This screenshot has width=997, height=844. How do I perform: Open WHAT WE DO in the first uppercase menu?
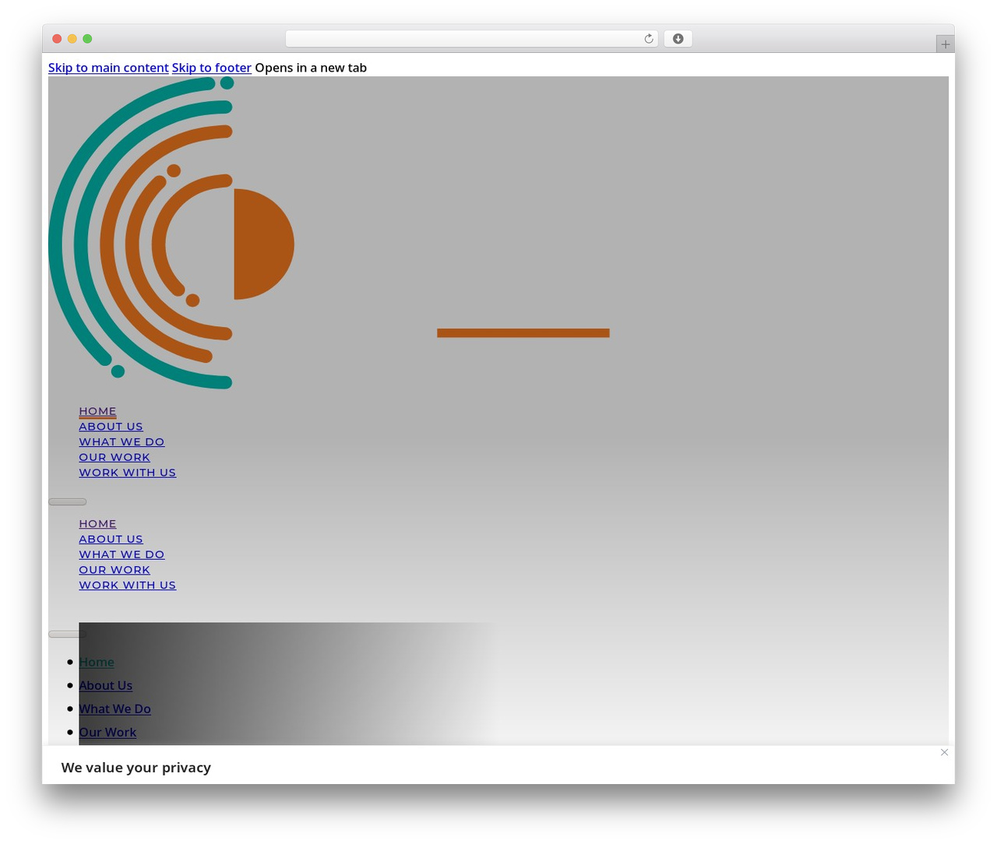(x=122, y=442)
